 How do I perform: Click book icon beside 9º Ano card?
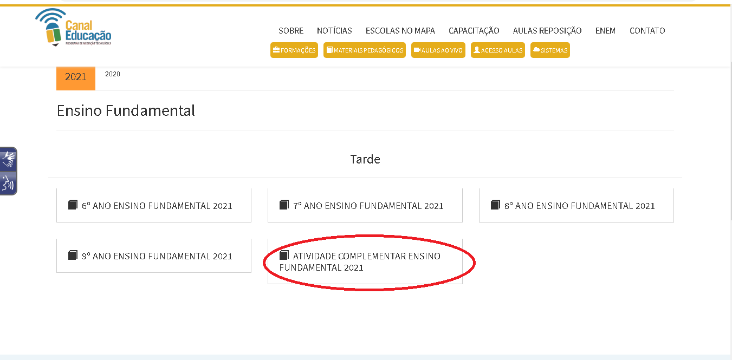(73, 255)
